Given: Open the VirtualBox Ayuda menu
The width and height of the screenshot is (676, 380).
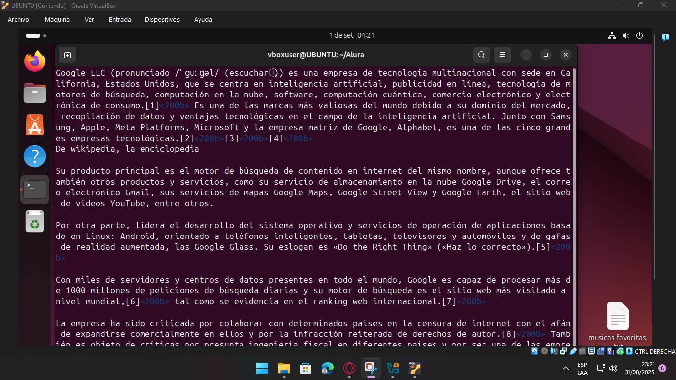Looking at the screenshot, I should point(203,20).
